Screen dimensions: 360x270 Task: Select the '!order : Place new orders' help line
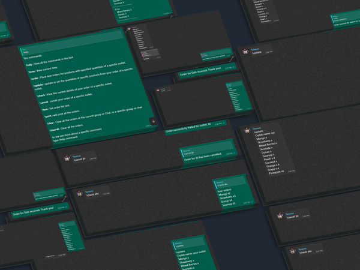78,71
